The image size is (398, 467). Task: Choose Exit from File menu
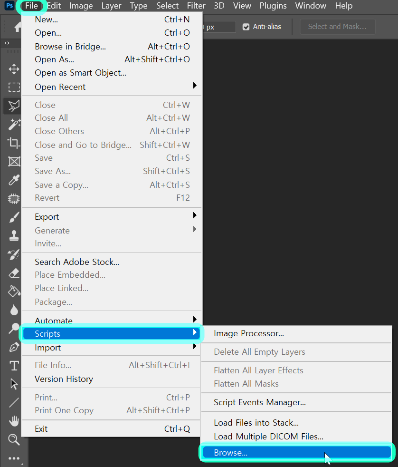coord(112,428)
